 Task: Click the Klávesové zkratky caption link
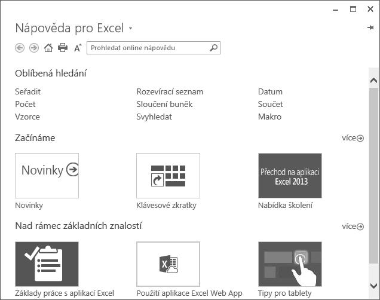click(166, 206)
